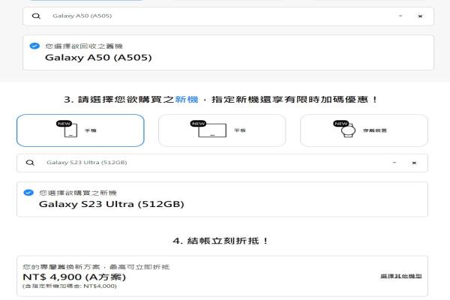Click the phone icon with NEW badge
450x300 pixels.
coord(67,129)
